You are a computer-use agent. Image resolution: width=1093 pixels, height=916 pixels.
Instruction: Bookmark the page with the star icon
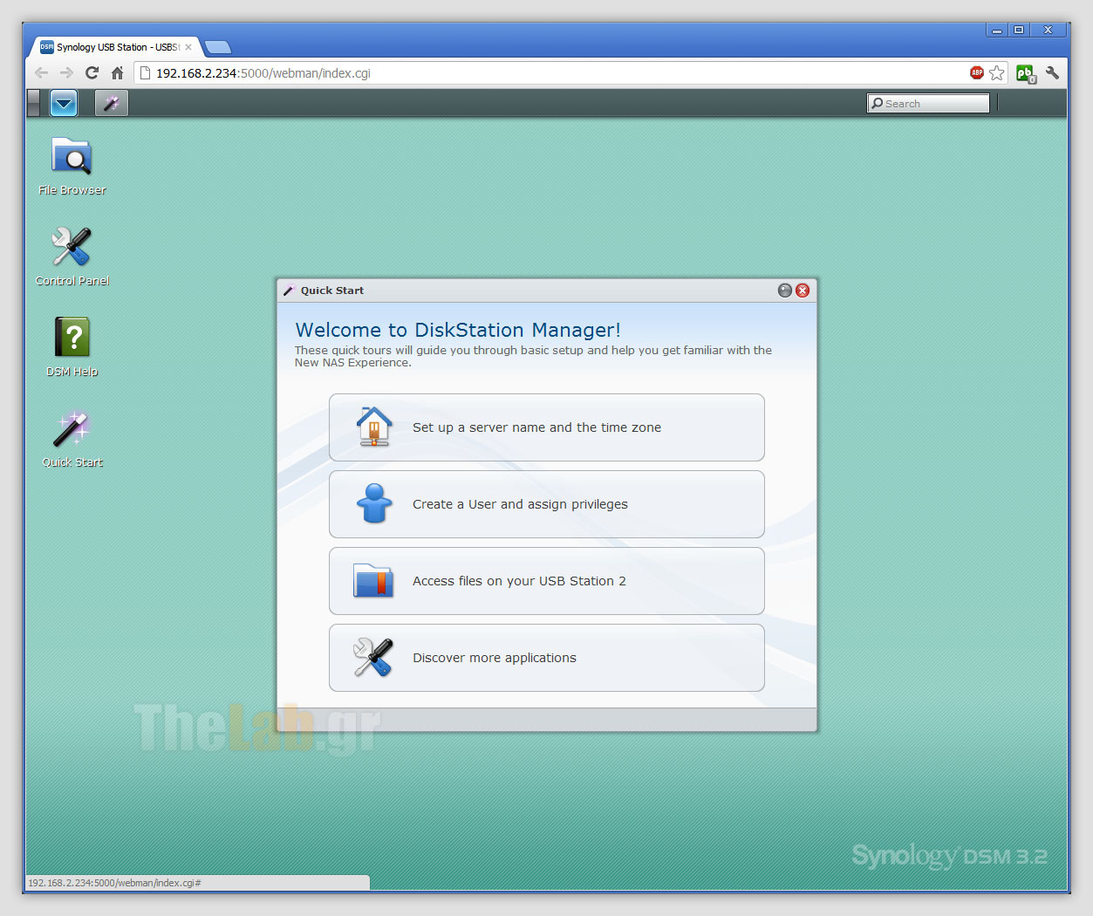(997, 73)
